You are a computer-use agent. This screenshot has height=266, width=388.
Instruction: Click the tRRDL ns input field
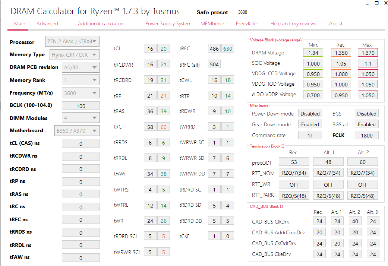(x=81, y=245)
